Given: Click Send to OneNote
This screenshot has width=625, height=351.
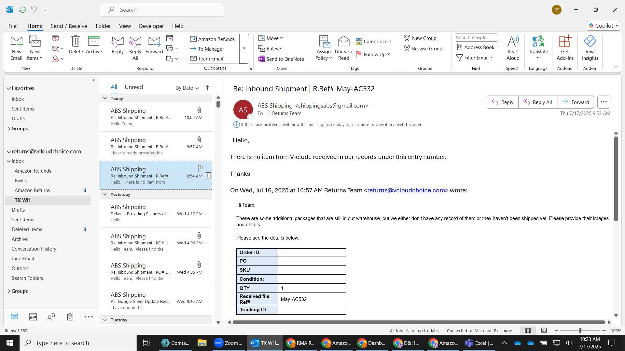Looking at the screenshot, I should [281, 59].
